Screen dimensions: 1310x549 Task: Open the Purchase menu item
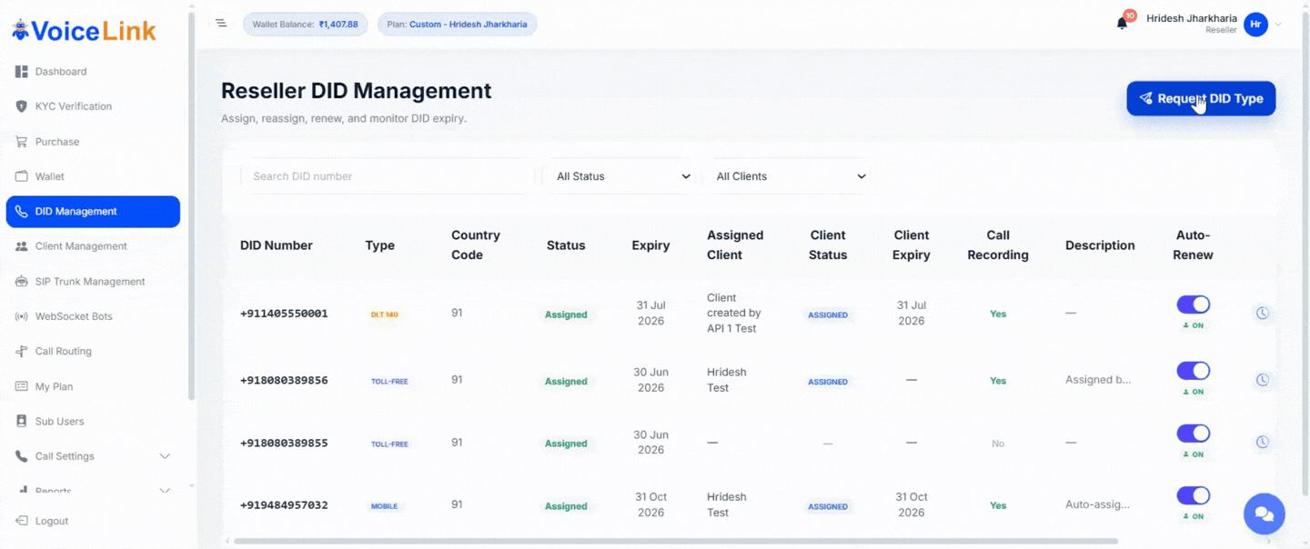93,142
